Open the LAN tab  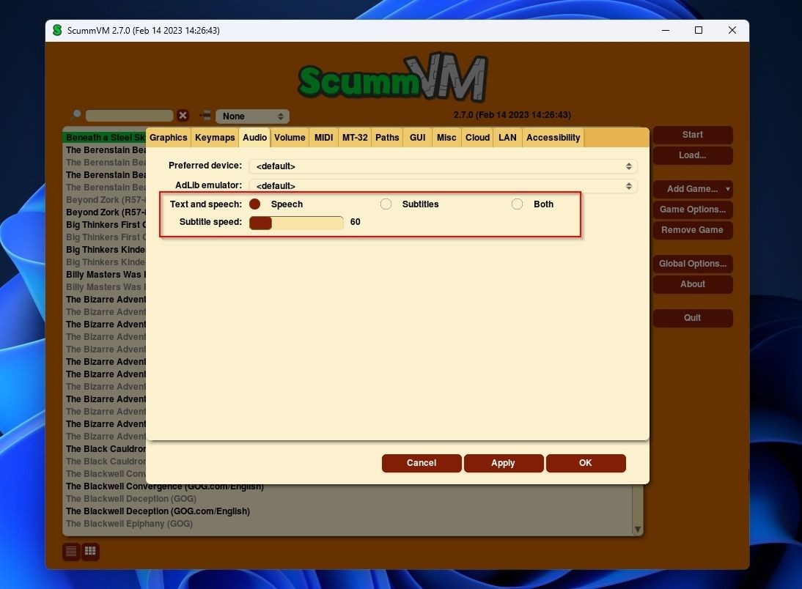[x=507, y=138]
